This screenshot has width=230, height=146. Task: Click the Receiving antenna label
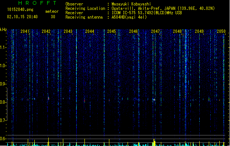(x=84, y=17)
